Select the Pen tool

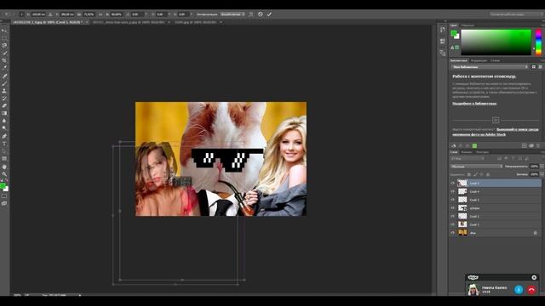coord(4,136)
